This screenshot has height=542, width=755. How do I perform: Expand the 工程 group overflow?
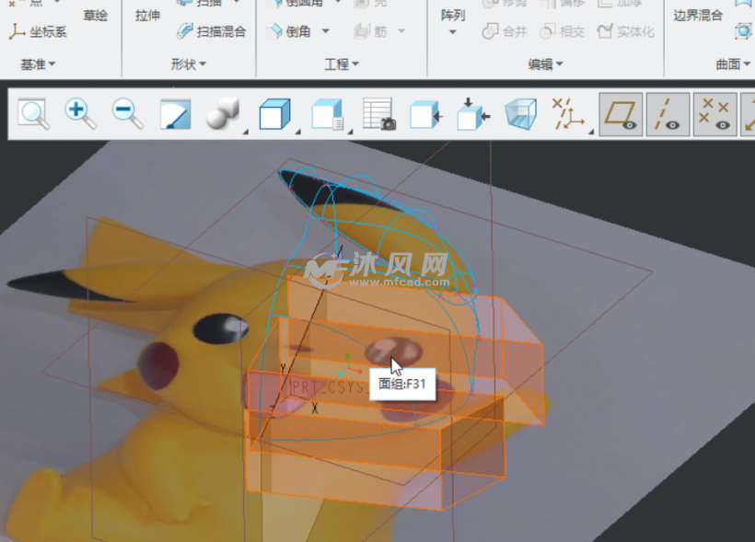coord(342,64)
